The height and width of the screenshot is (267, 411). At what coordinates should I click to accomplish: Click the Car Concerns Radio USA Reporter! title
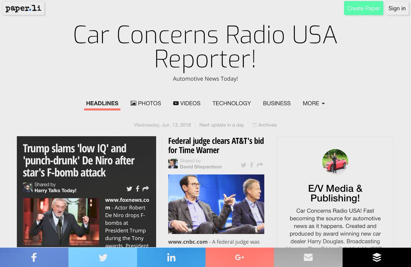point(206,47)
